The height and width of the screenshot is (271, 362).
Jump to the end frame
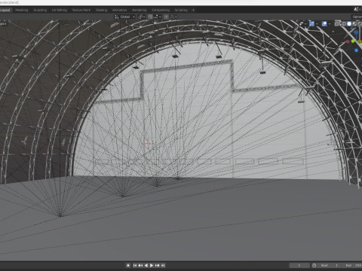163,265
